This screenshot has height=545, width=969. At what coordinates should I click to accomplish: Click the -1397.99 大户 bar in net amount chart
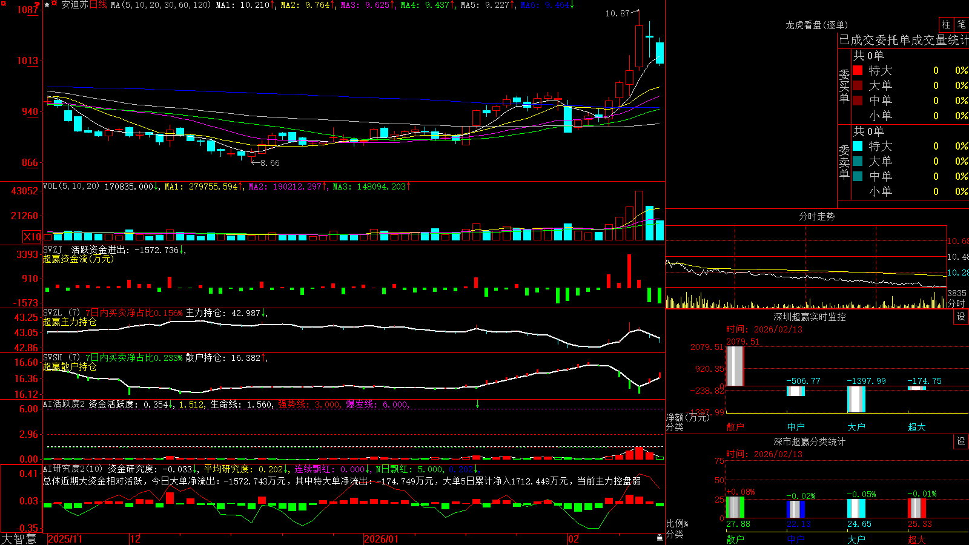coord(856,399)
